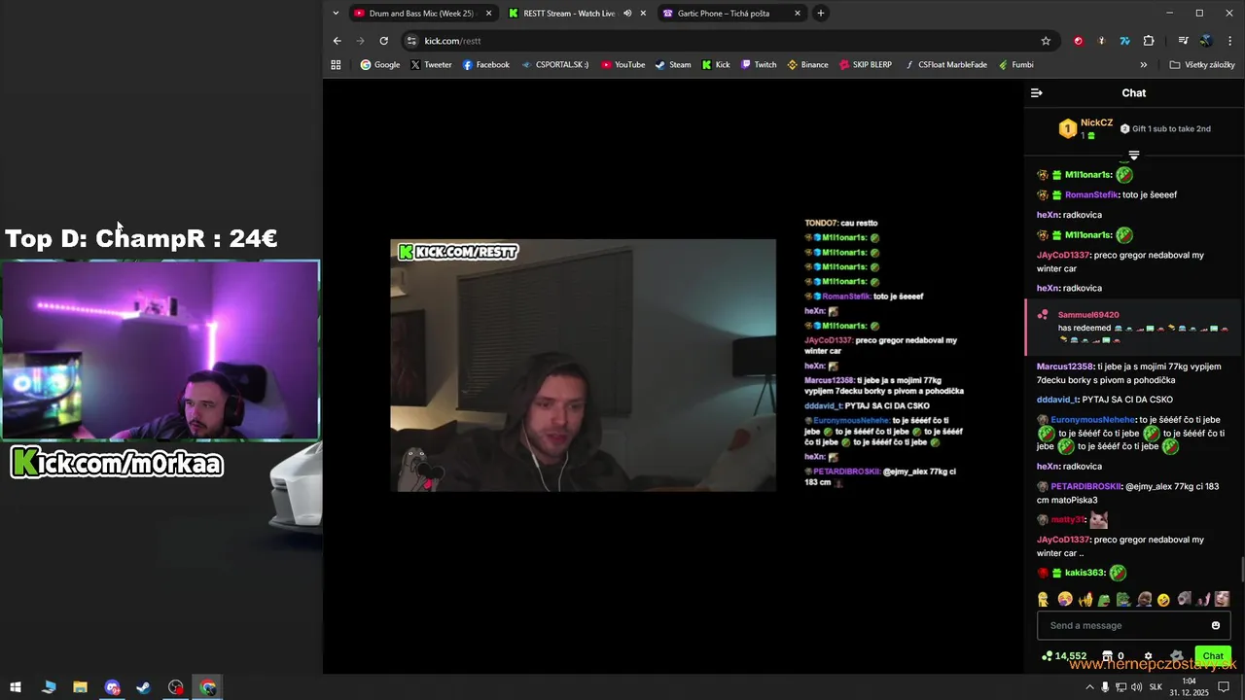This screenshot has width=1245, height=700.
Task: Open the YouTube bookmark
Action: (x=622, y=65)
